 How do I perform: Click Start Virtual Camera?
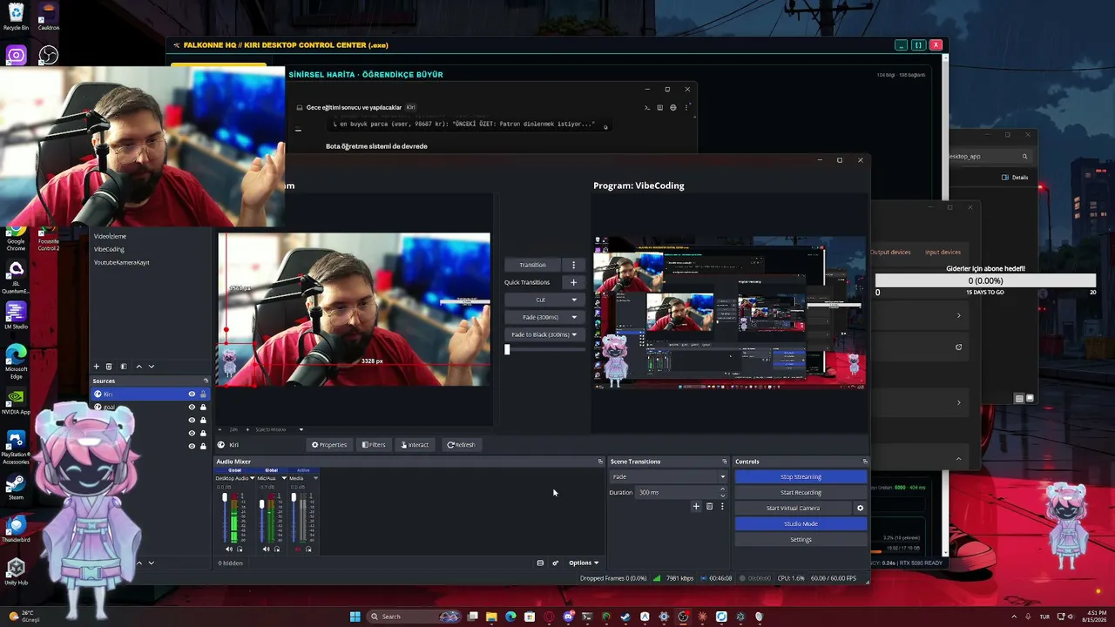pyautogui.click(x=793, y=508)
